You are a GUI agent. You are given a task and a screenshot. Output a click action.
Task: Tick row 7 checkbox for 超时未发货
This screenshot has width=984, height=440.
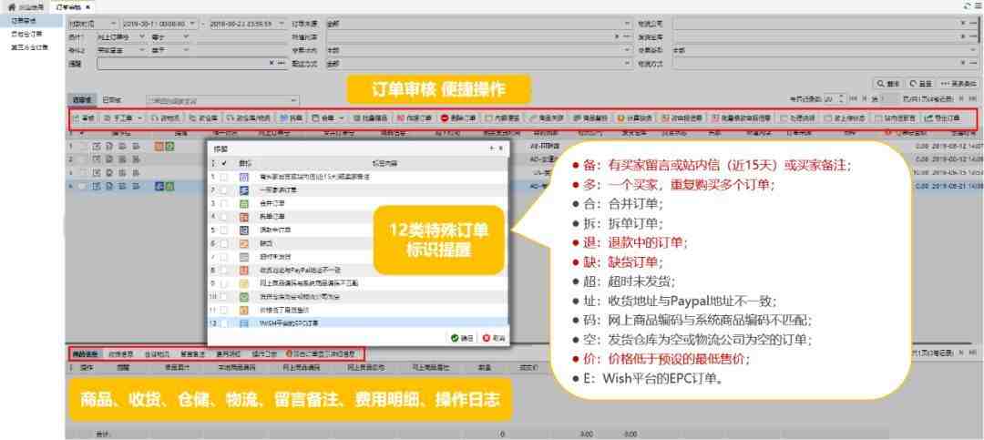[x=224, y=257]
